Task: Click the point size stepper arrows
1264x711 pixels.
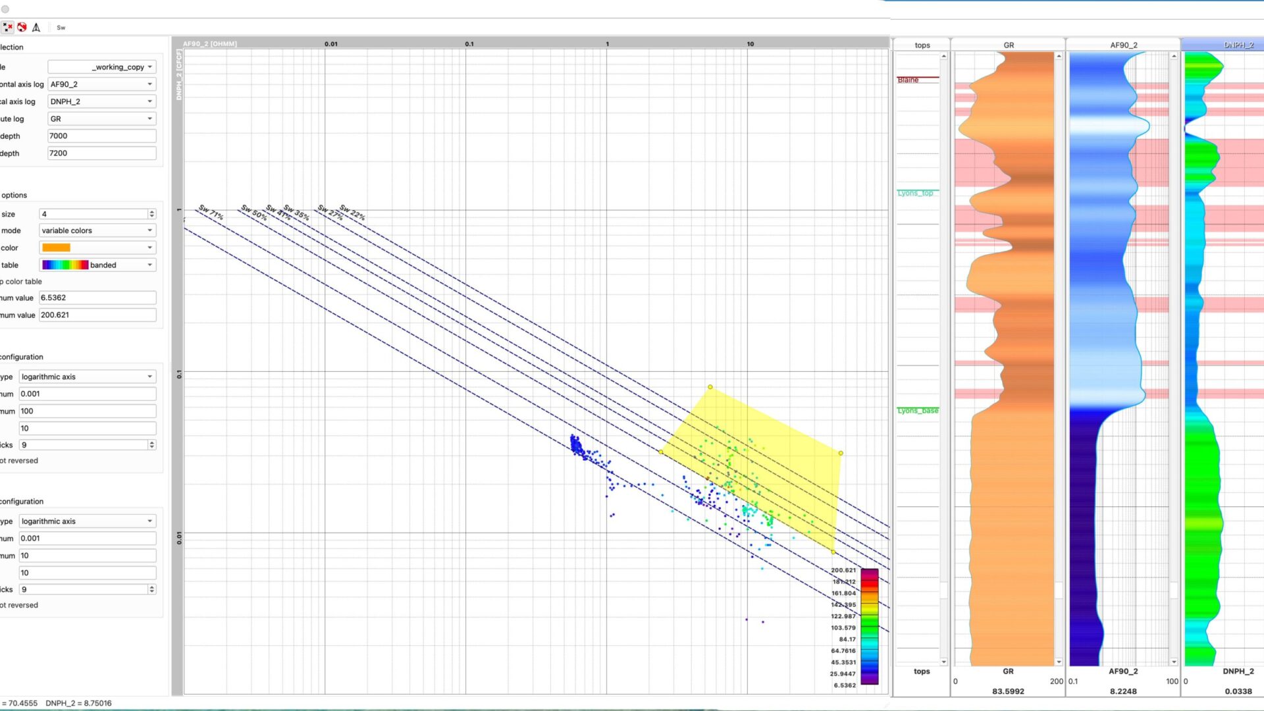Action: [151, 214]
